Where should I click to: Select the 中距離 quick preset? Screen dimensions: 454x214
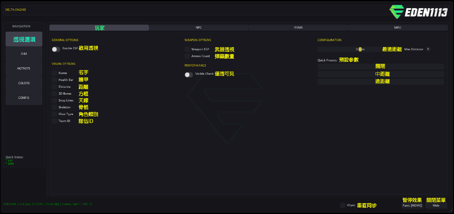[x=381, y=74]
